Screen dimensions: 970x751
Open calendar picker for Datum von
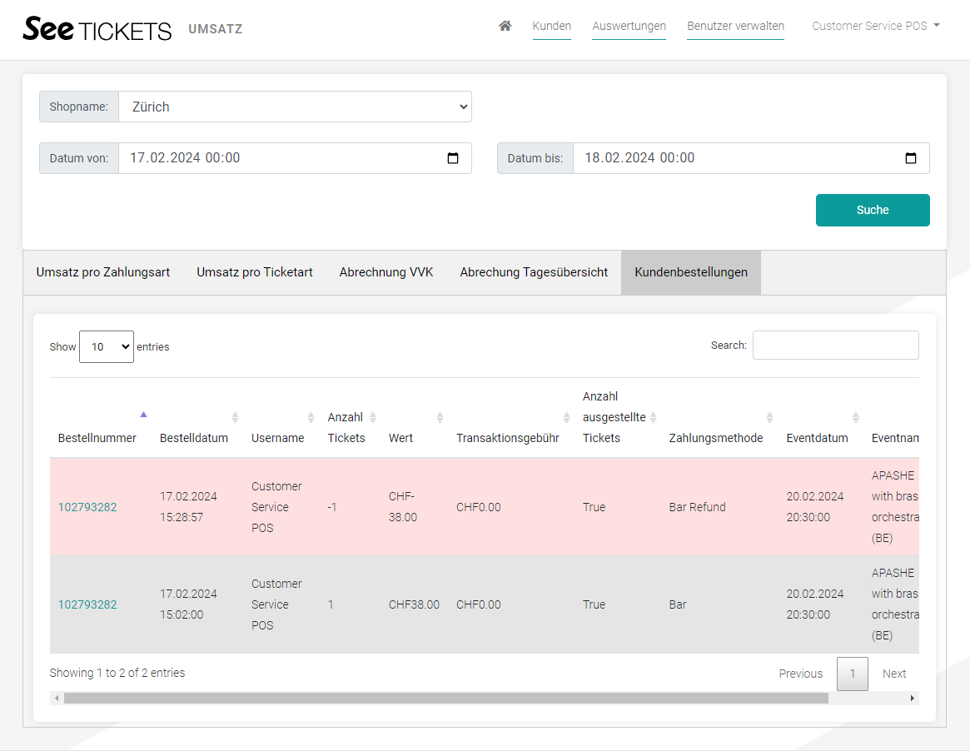453,158
